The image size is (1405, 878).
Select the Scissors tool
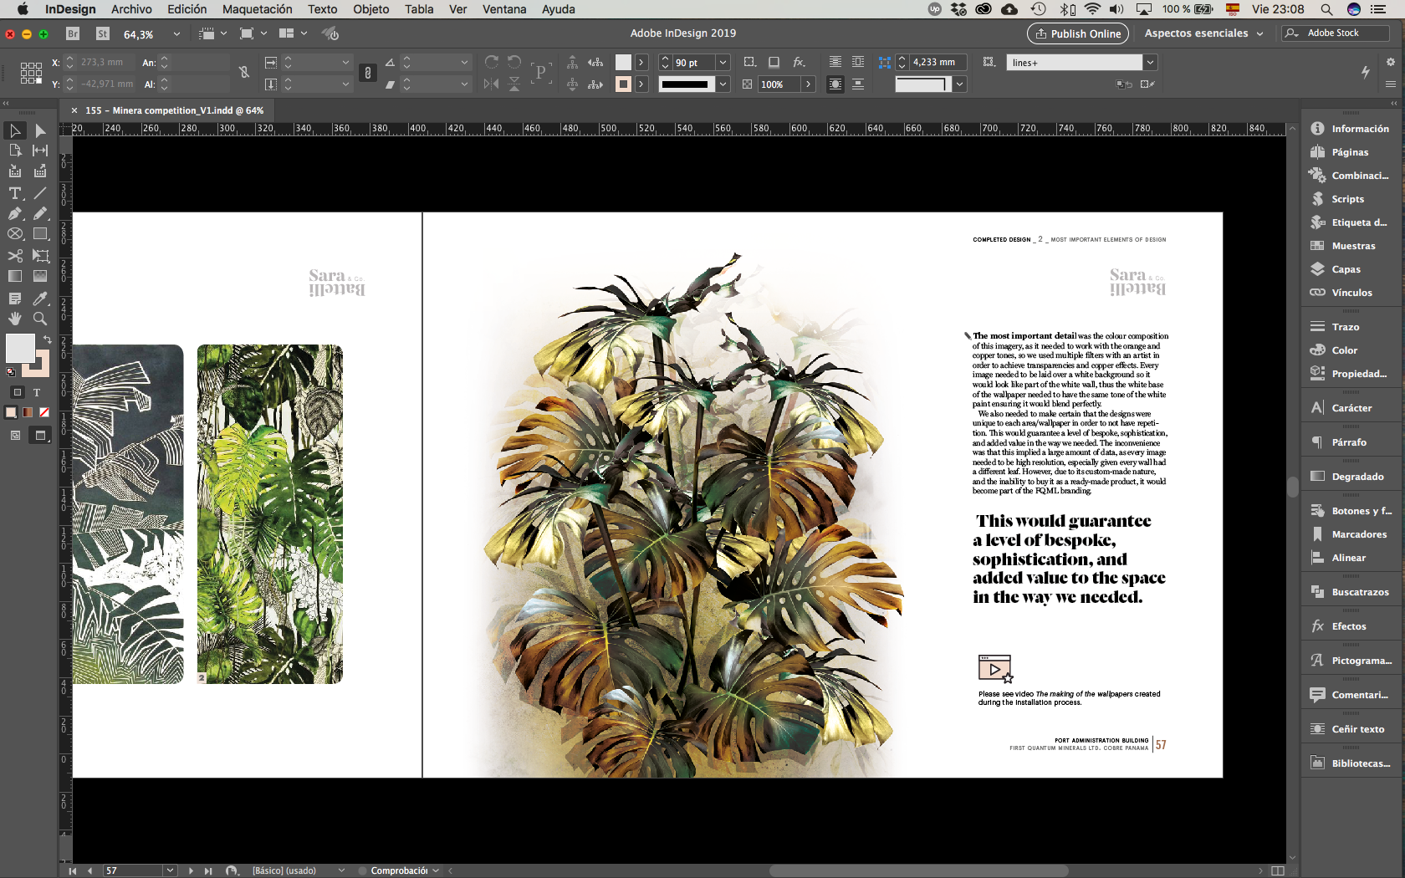15,256
